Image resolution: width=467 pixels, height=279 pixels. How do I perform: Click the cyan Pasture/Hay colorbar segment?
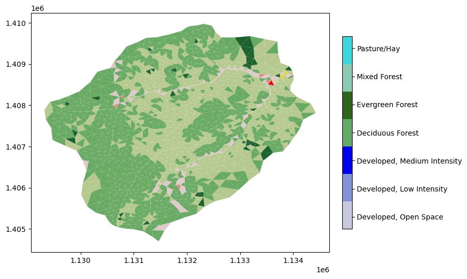click(347, 50)
